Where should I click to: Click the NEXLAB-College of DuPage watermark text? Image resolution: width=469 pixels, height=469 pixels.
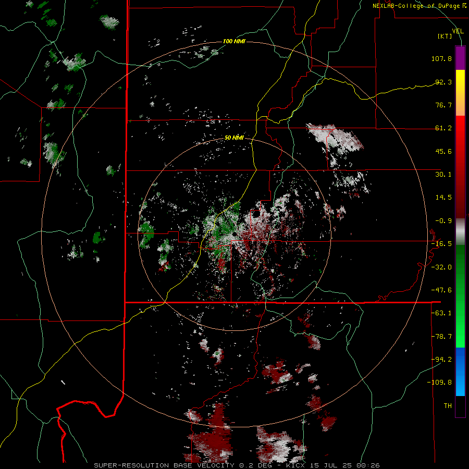tap(419, 6)
